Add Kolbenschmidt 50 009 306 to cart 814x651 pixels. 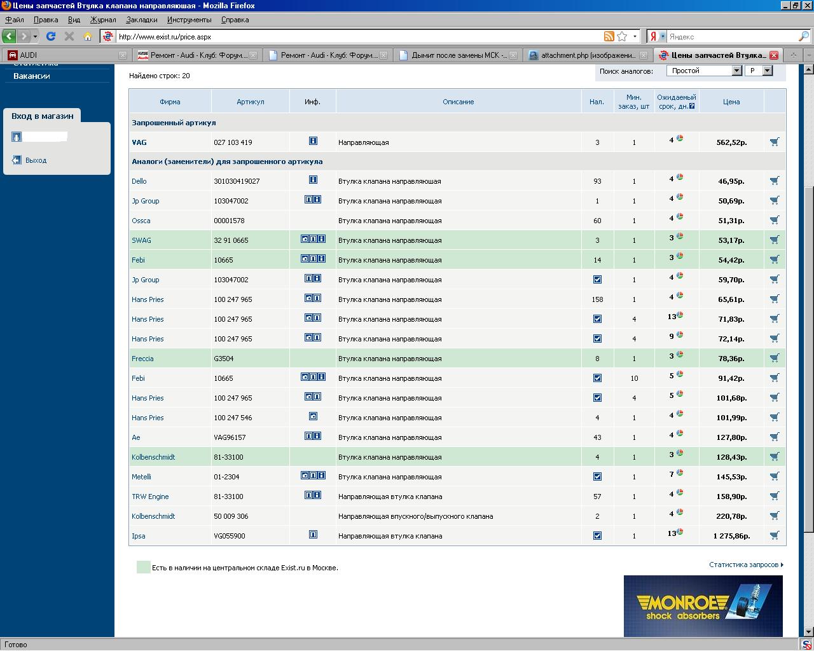[x=774, y=516]
